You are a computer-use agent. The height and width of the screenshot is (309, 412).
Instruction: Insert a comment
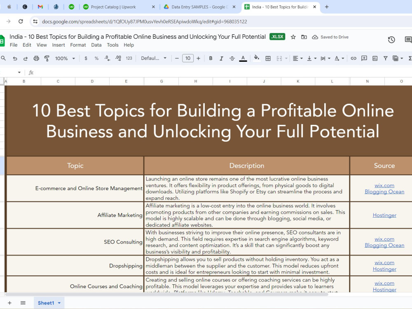[364, 59]
